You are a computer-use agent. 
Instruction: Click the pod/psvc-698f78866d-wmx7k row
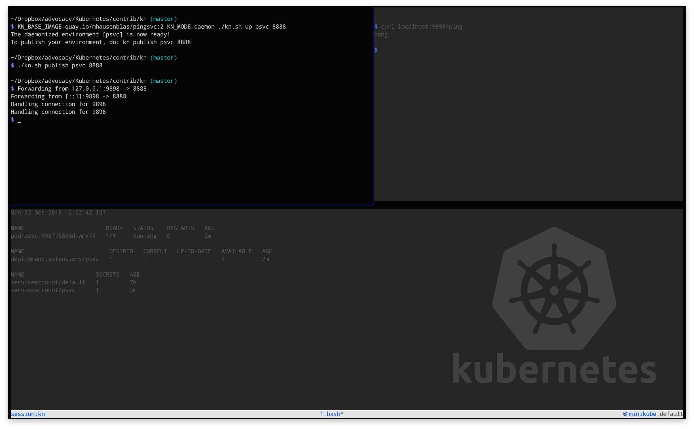[53, 236]
